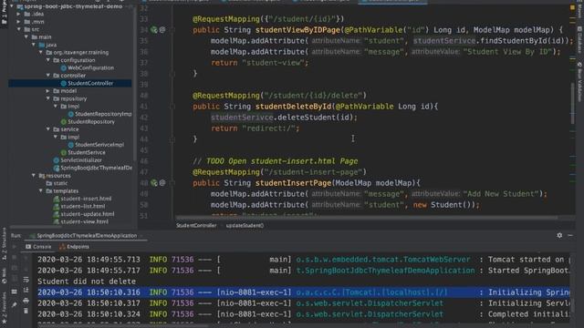The image size is (584, 328).
Task: Open the Run panel settings gear
Action: pyautogui.click(x=559, y=235)
